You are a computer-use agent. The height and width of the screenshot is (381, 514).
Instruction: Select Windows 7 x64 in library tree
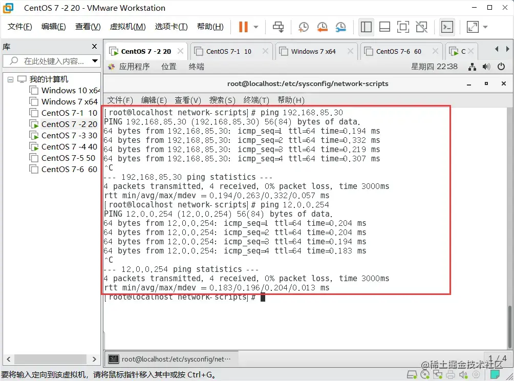(x=63, y=101)
